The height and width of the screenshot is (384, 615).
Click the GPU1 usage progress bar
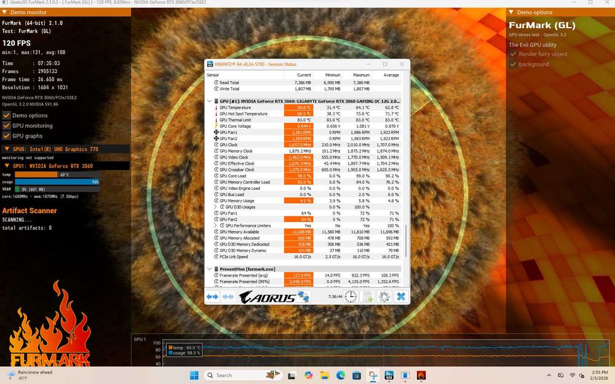click(x=57, y=182)
